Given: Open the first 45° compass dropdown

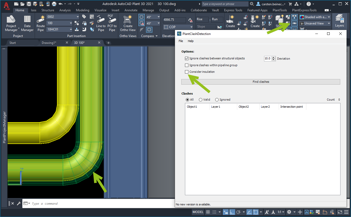Looking at the screenshot, I should click(x=158, y=17).
